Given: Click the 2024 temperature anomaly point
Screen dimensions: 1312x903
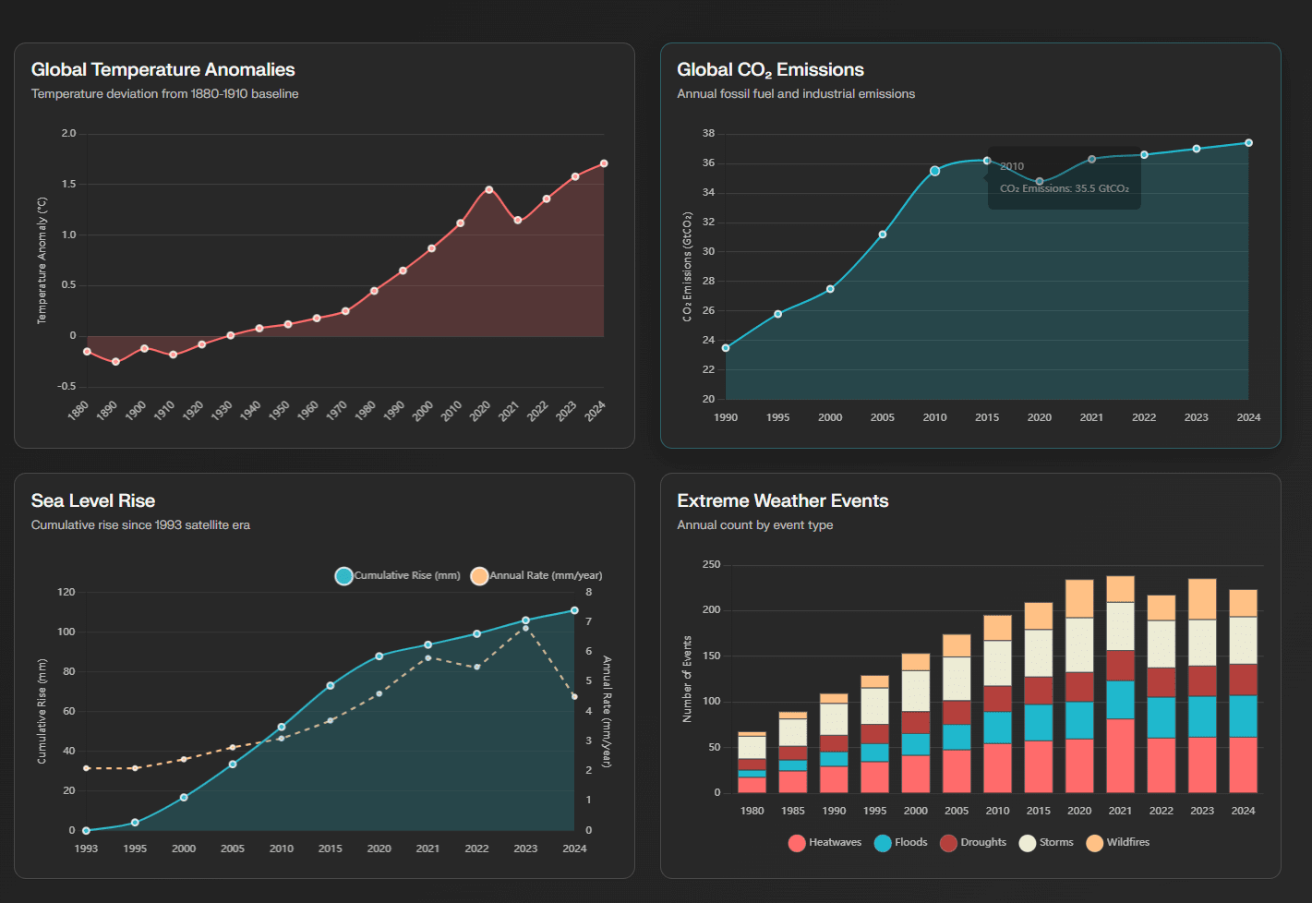Looking at the screenshot, I should pyautogui.click(x=604, y=163).
